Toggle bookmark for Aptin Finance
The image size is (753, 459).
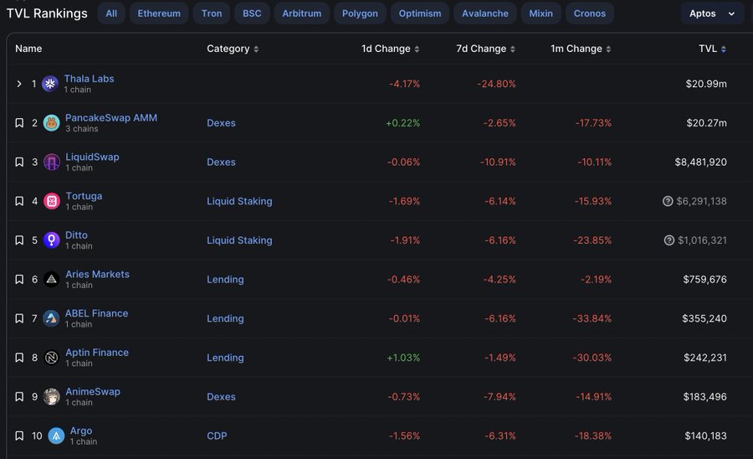click(x=19, y=358)
